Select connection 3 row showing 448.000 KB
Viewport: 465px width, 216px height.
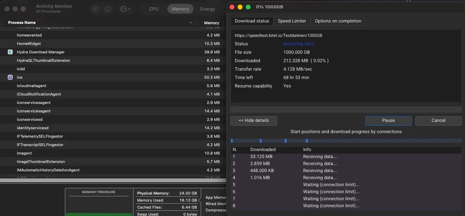click(346, 171)
